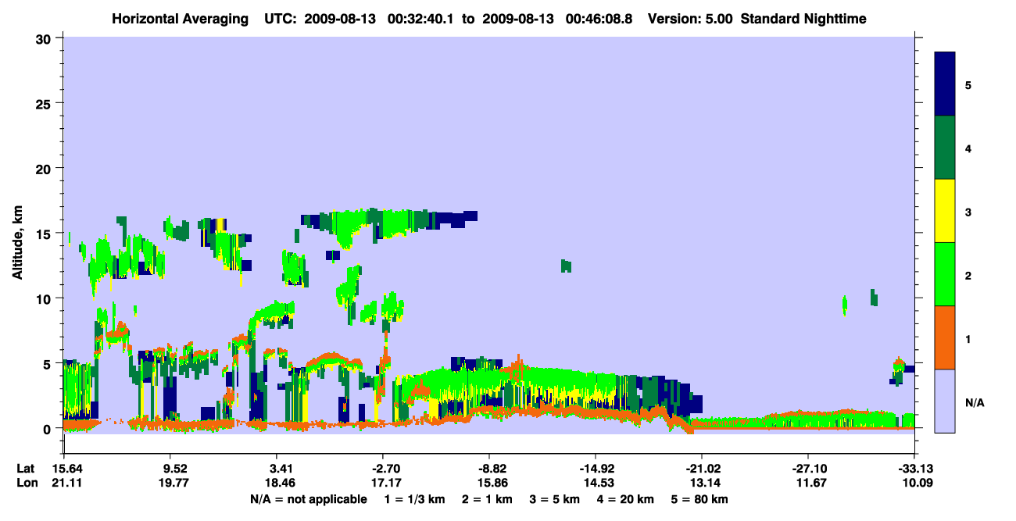Click the '1 = 1/3 km' legend text
This screenshot has width=1016, height=521.
(413, 499)
